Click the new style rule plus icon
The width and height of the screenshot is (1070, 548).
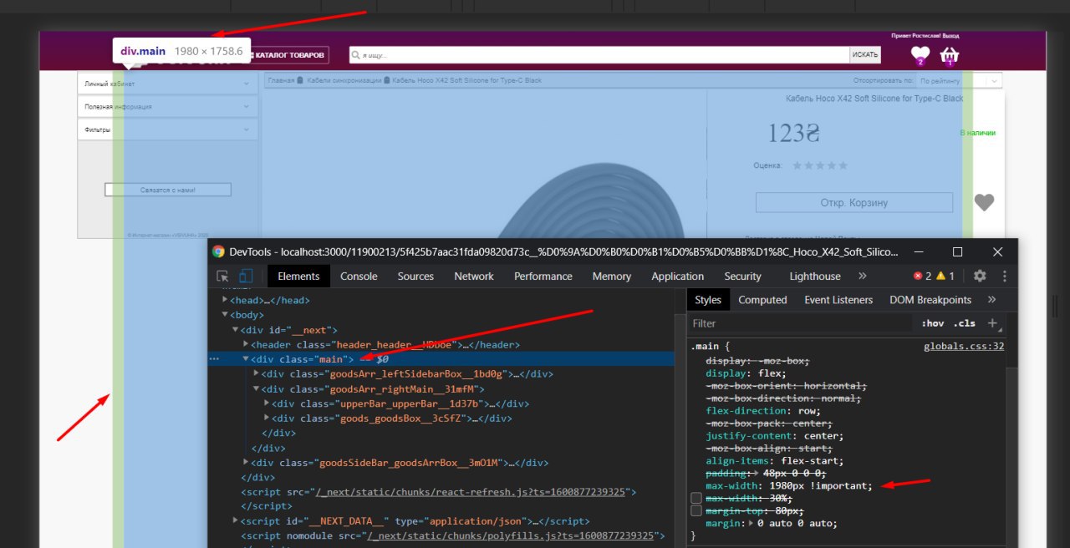tap(992, 323)
